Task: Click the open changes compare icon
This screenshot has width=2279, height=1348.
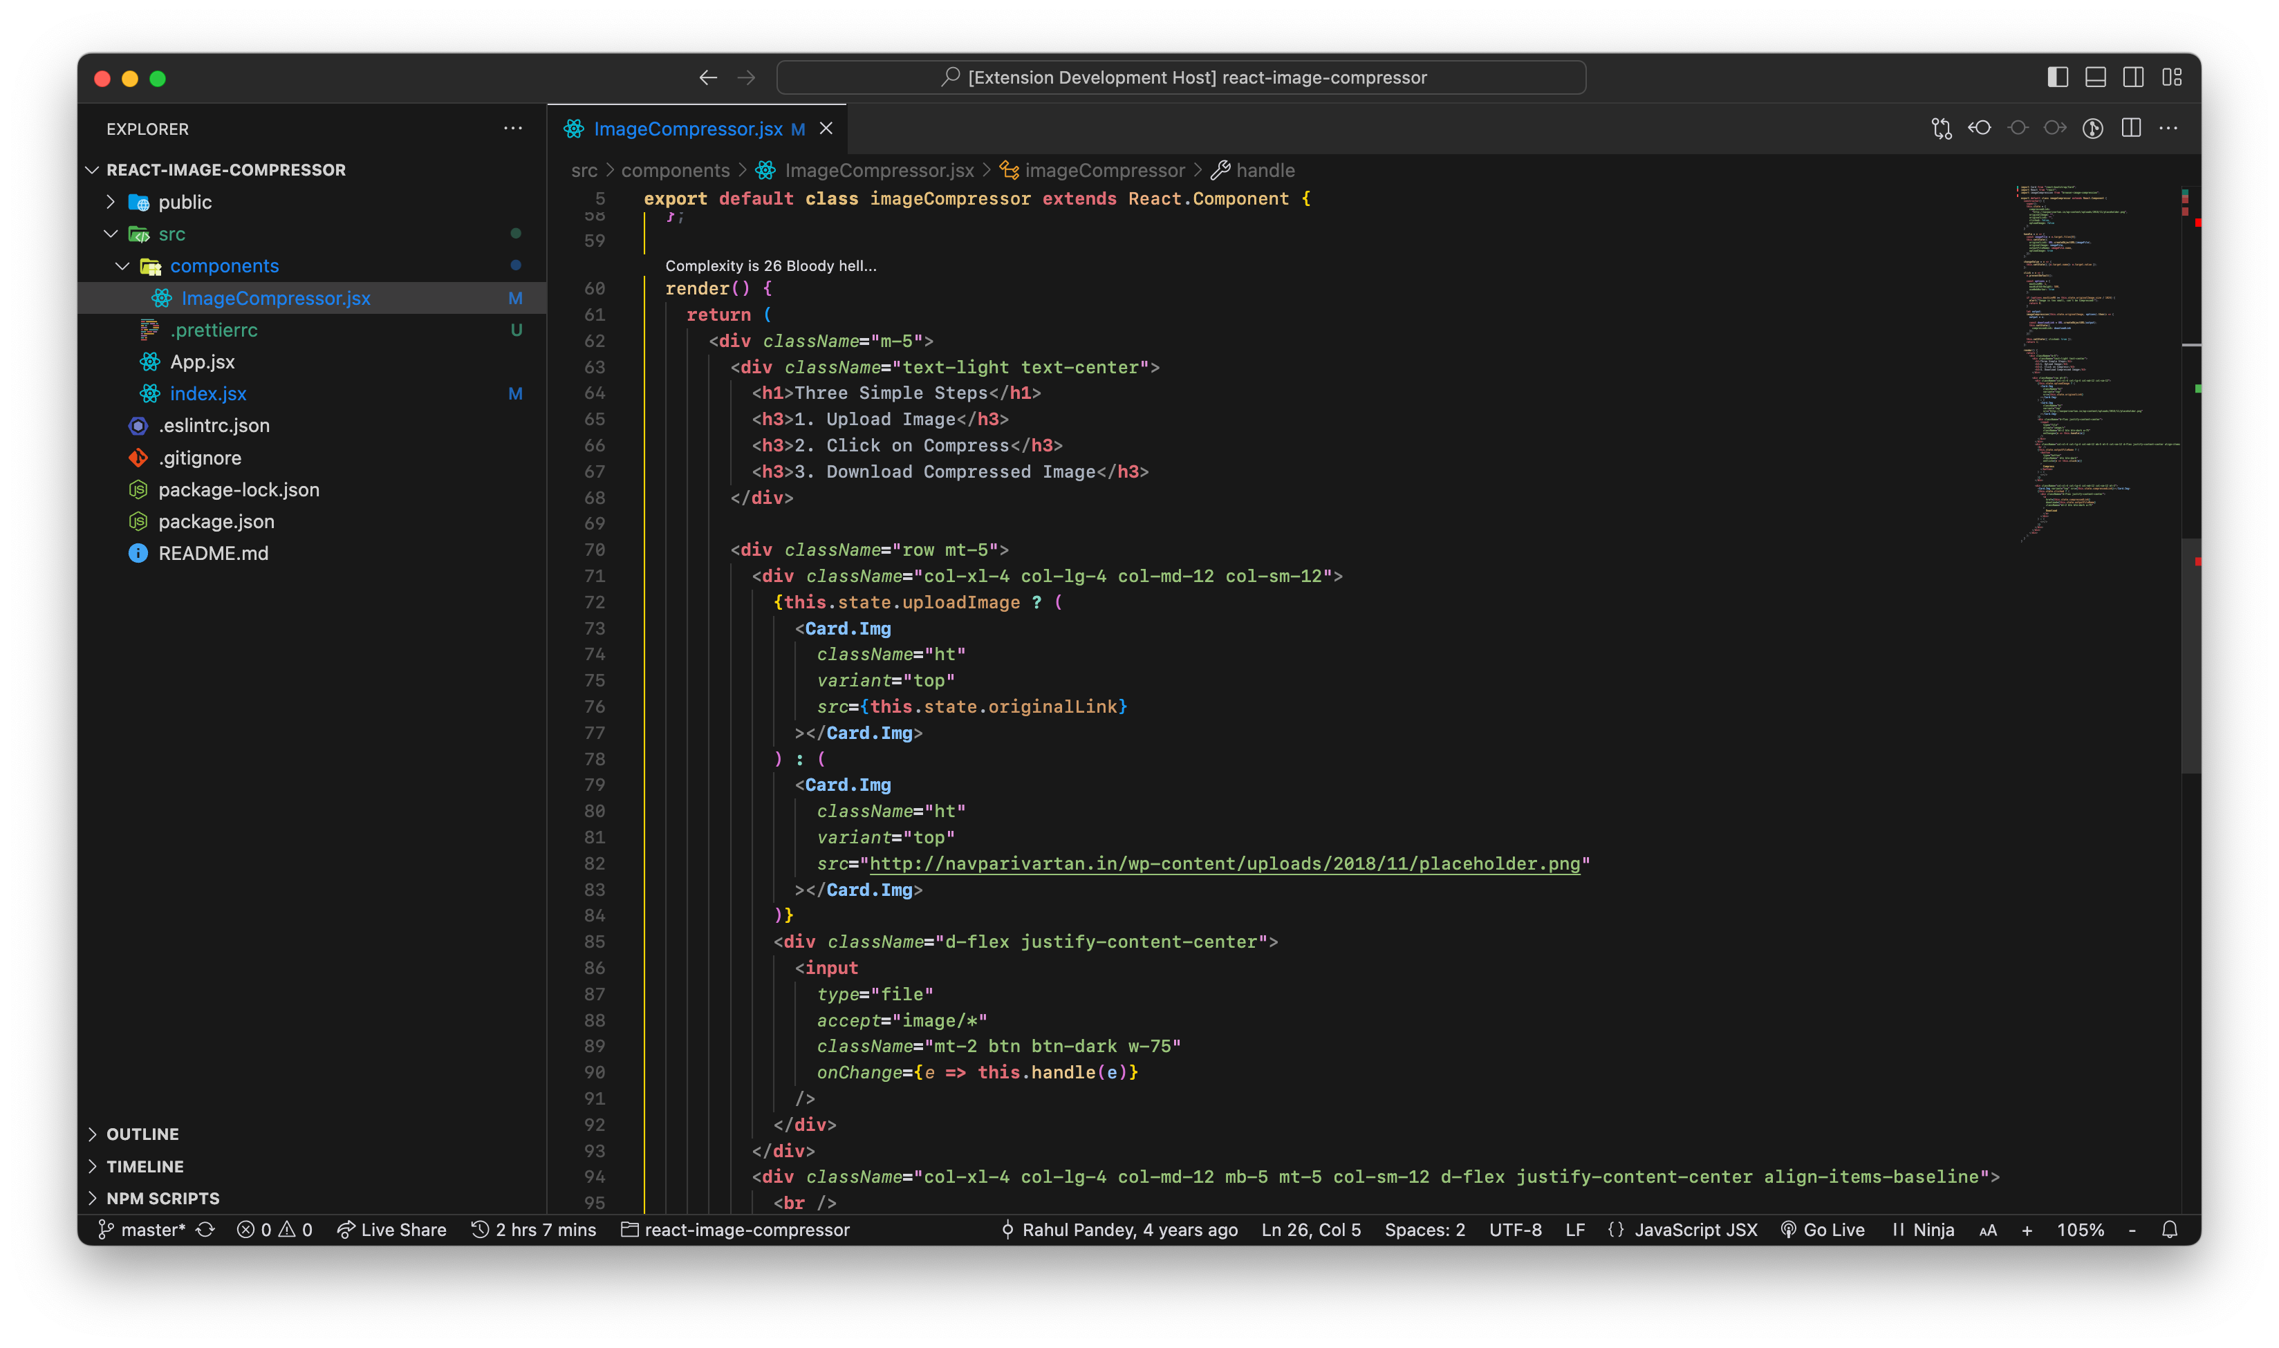Action: click(x=1941, y=129)
